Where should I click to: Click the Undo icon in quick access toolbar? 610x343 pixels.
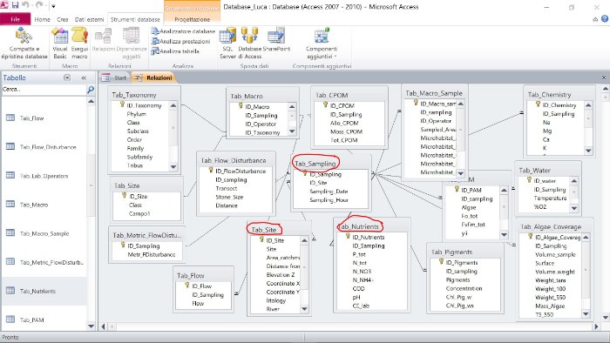26,5
